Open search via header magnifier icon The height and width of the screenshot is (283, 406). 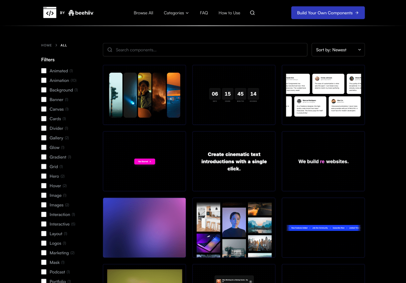coord(252,13)
